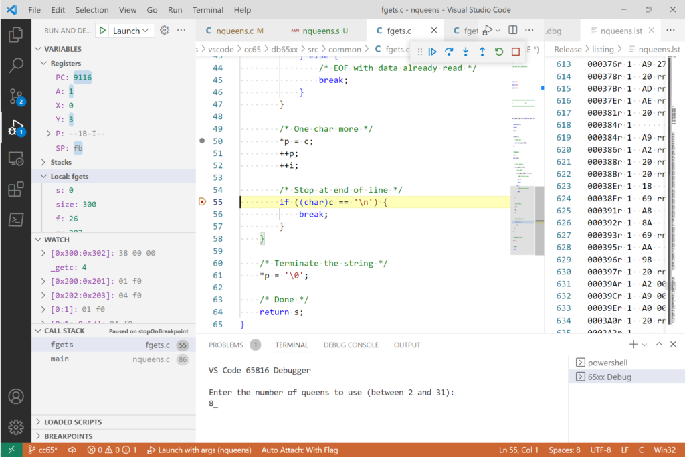Select powershell terminal in list

pyautogui.click(x=627, y=363)
